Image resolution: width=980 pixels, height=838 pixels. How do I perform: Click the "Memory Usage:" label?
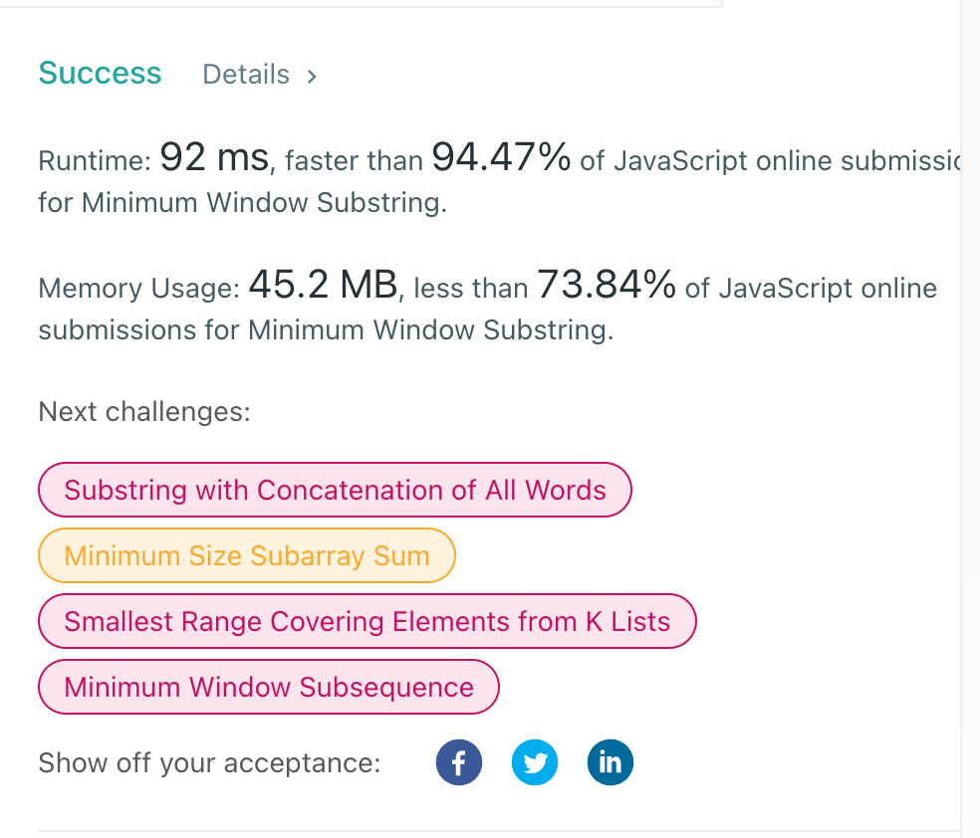point(138,290)
